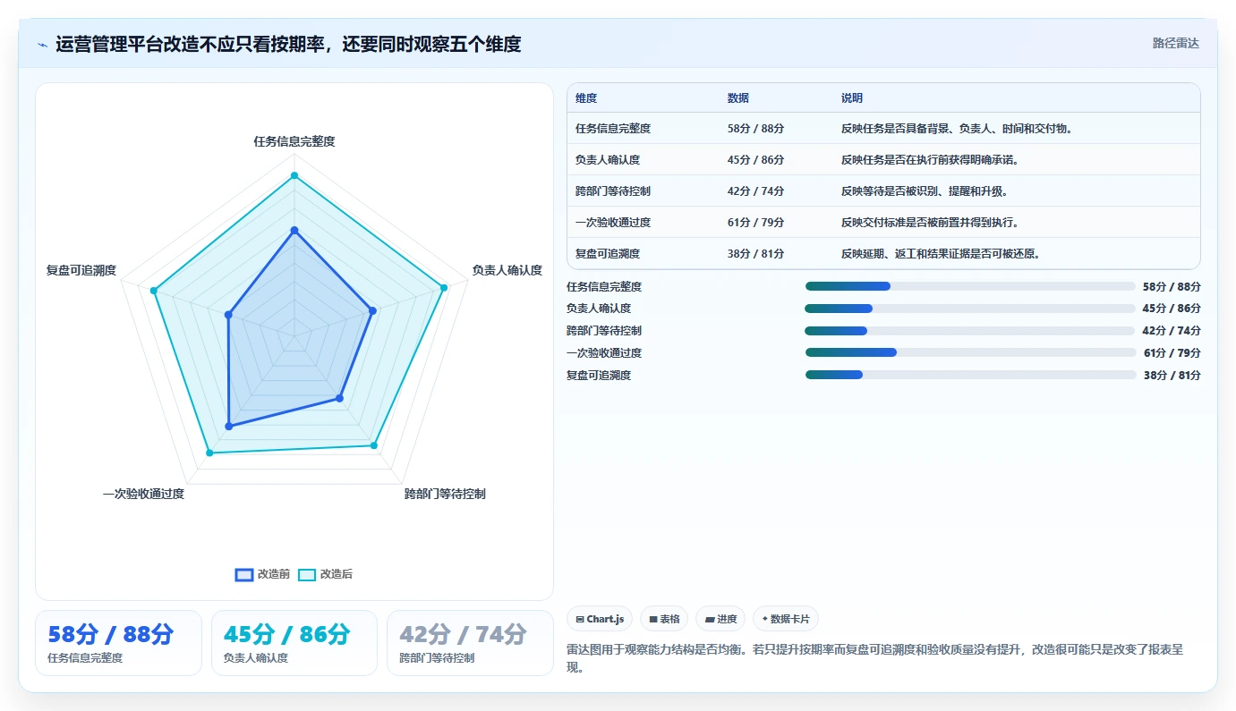Select the 负责人确认度 table row name
The image size is (1236, 711).
[608, 160]
